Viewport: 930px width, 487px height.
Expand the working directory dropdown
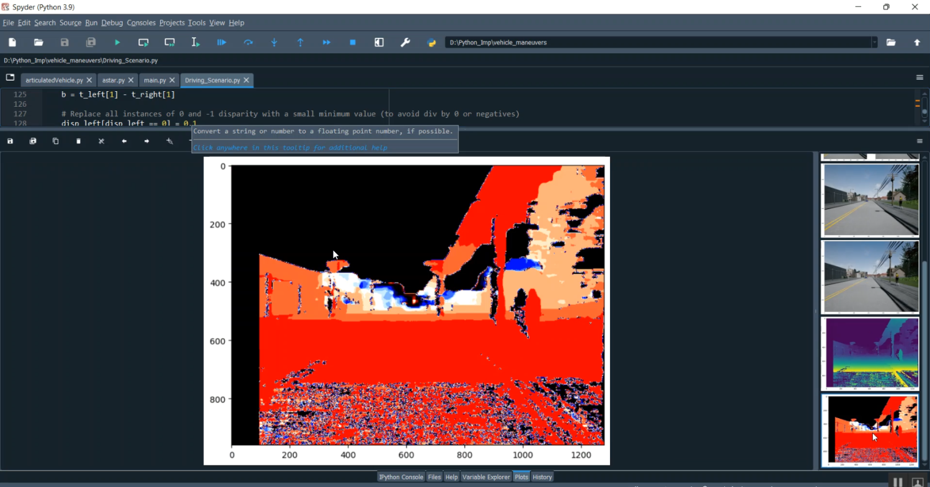[875, 42]
